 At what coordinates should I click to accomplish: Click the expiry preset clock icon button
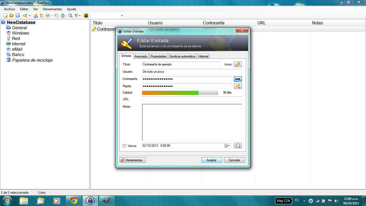coord(238,146)
